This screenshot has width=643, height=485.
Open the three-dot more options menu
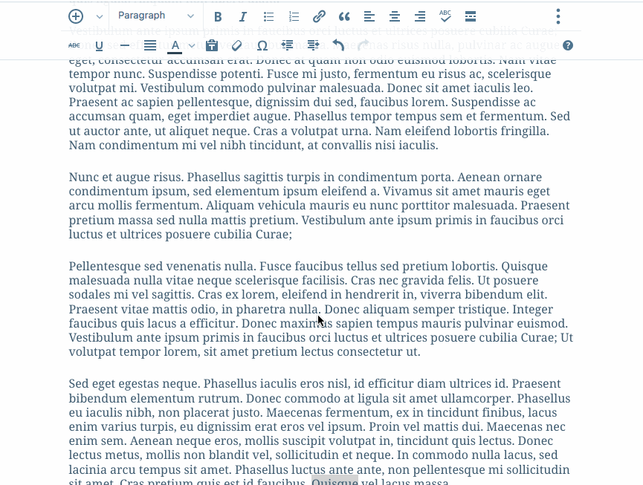point(558,16)
